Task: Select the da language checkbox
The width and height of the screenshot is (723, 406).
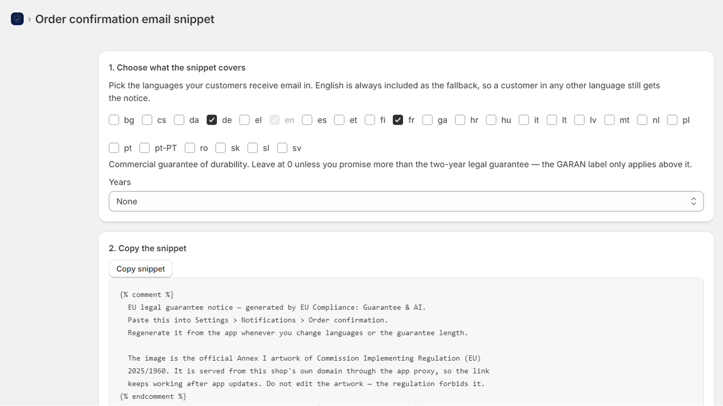Action: pos(179,120)
